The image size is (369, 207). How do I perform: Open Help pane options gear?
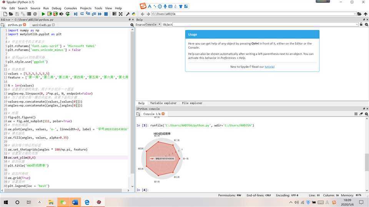tap(366, 25)
